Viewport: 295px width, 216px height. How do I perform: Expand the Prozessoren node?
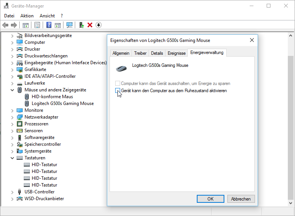pyautogui.click(x=12, y=124)
